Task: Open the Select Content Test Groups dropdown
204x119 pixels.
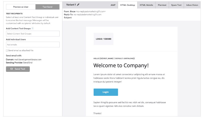Action: (33, 34)
